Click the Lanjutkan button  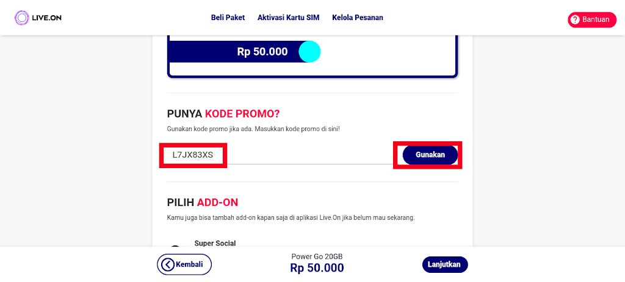pos(445,264)
